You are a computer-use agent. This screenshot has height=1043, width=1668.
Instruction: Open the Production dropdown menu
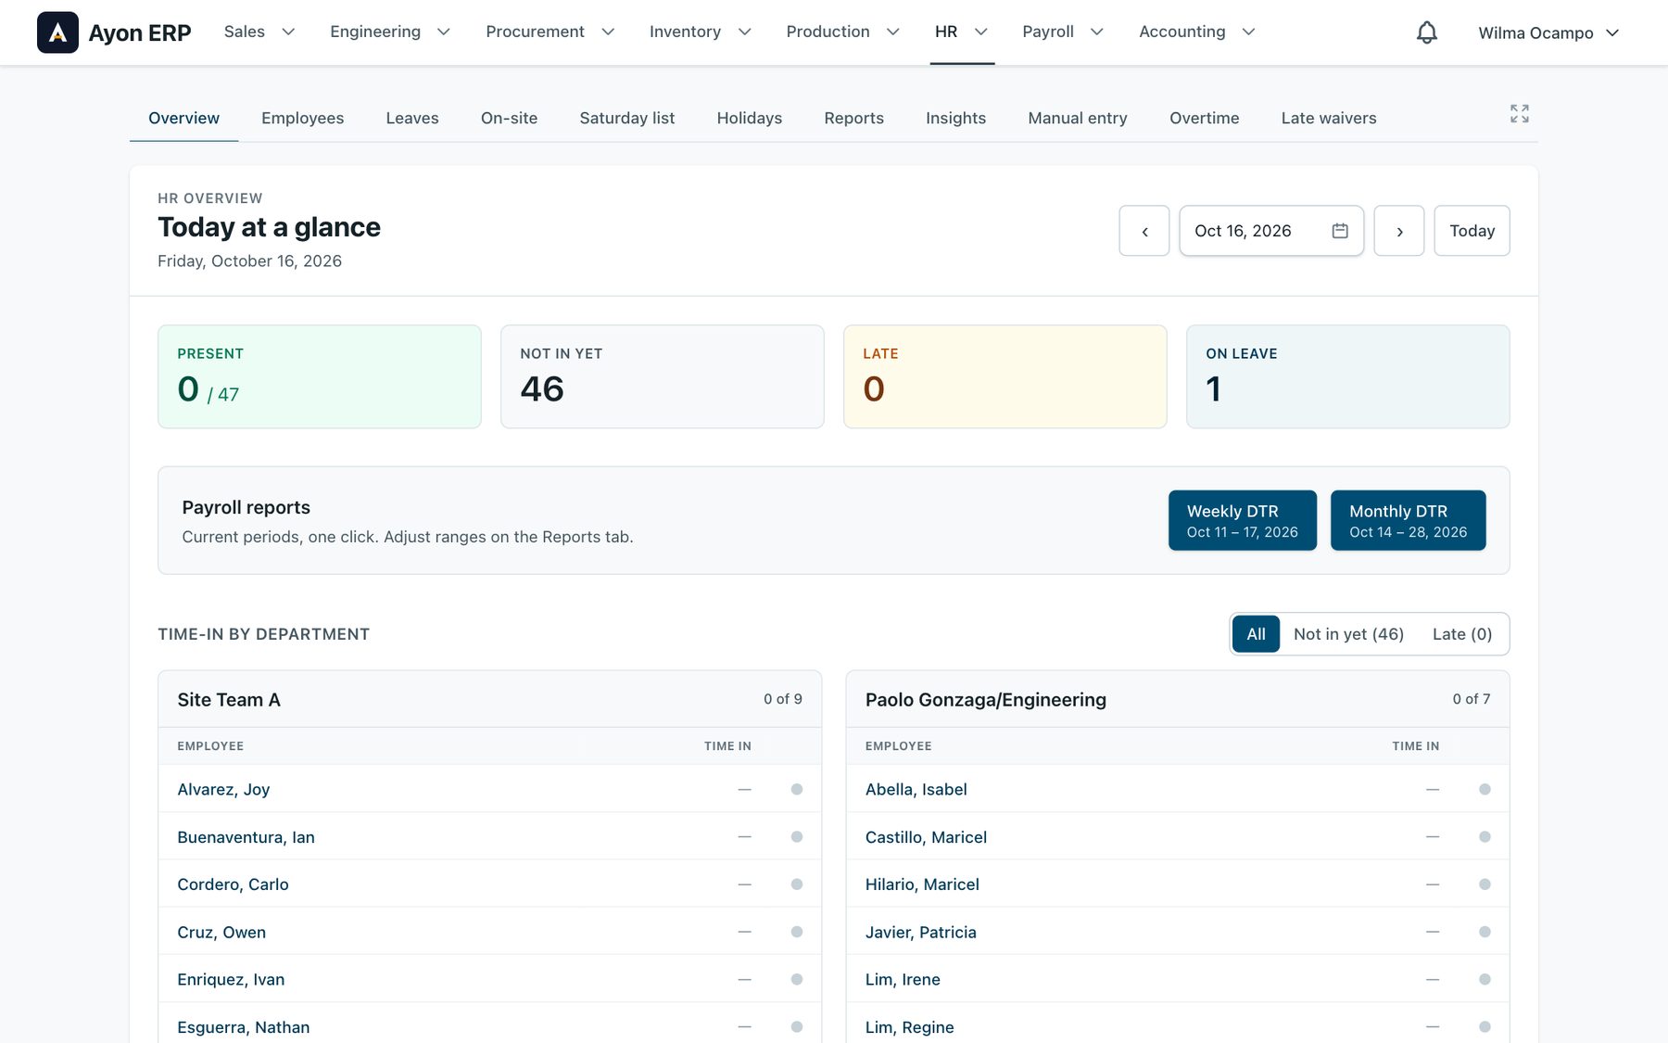843,32
